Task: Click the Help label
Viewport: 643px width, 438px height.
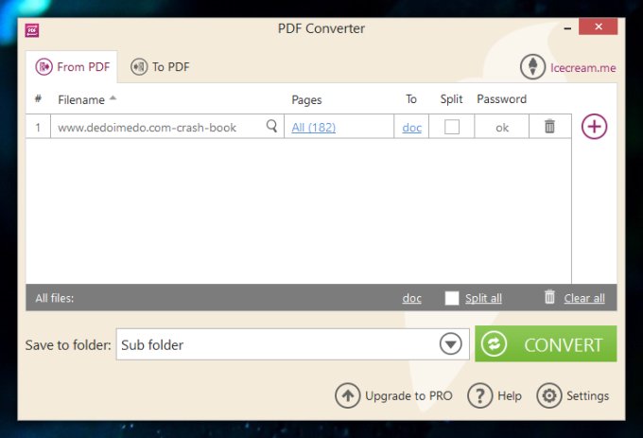Action: click(510, 395)
